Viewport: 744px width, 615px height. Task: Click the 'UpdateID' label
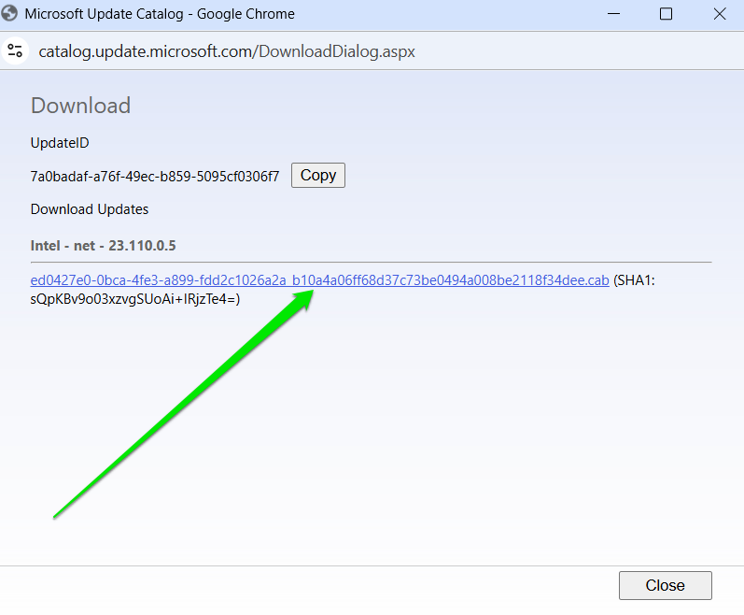(x=60, y=143)
